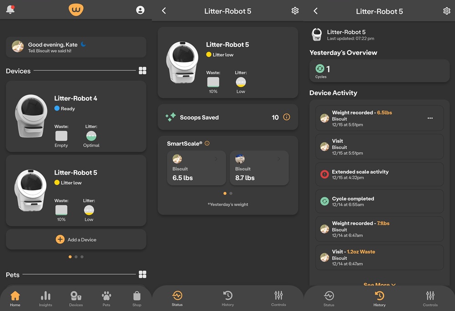Click Biscuit avatar on 8.7 lbs card

point(240,159)
